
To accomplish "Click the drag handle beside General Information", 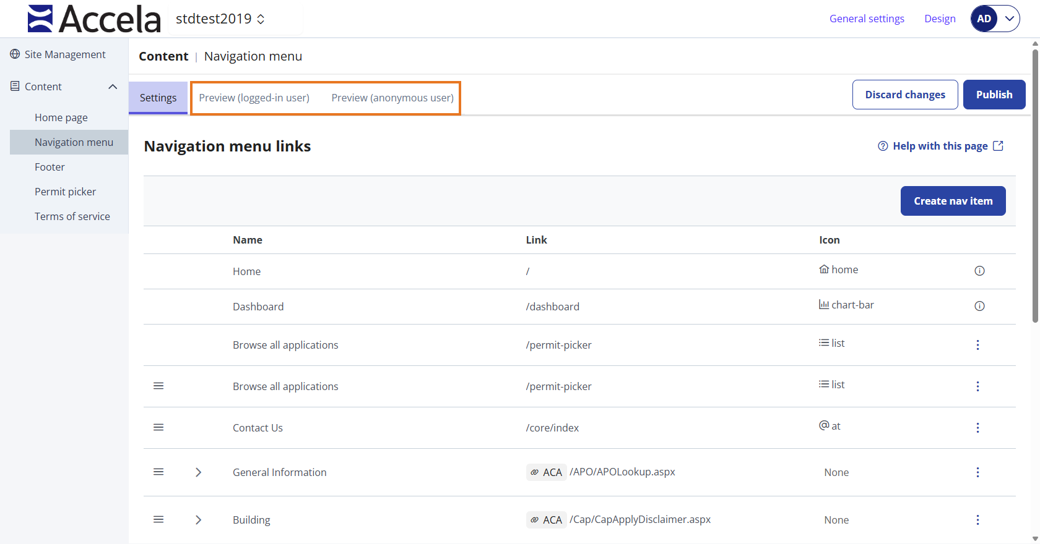I will point(158,472).
